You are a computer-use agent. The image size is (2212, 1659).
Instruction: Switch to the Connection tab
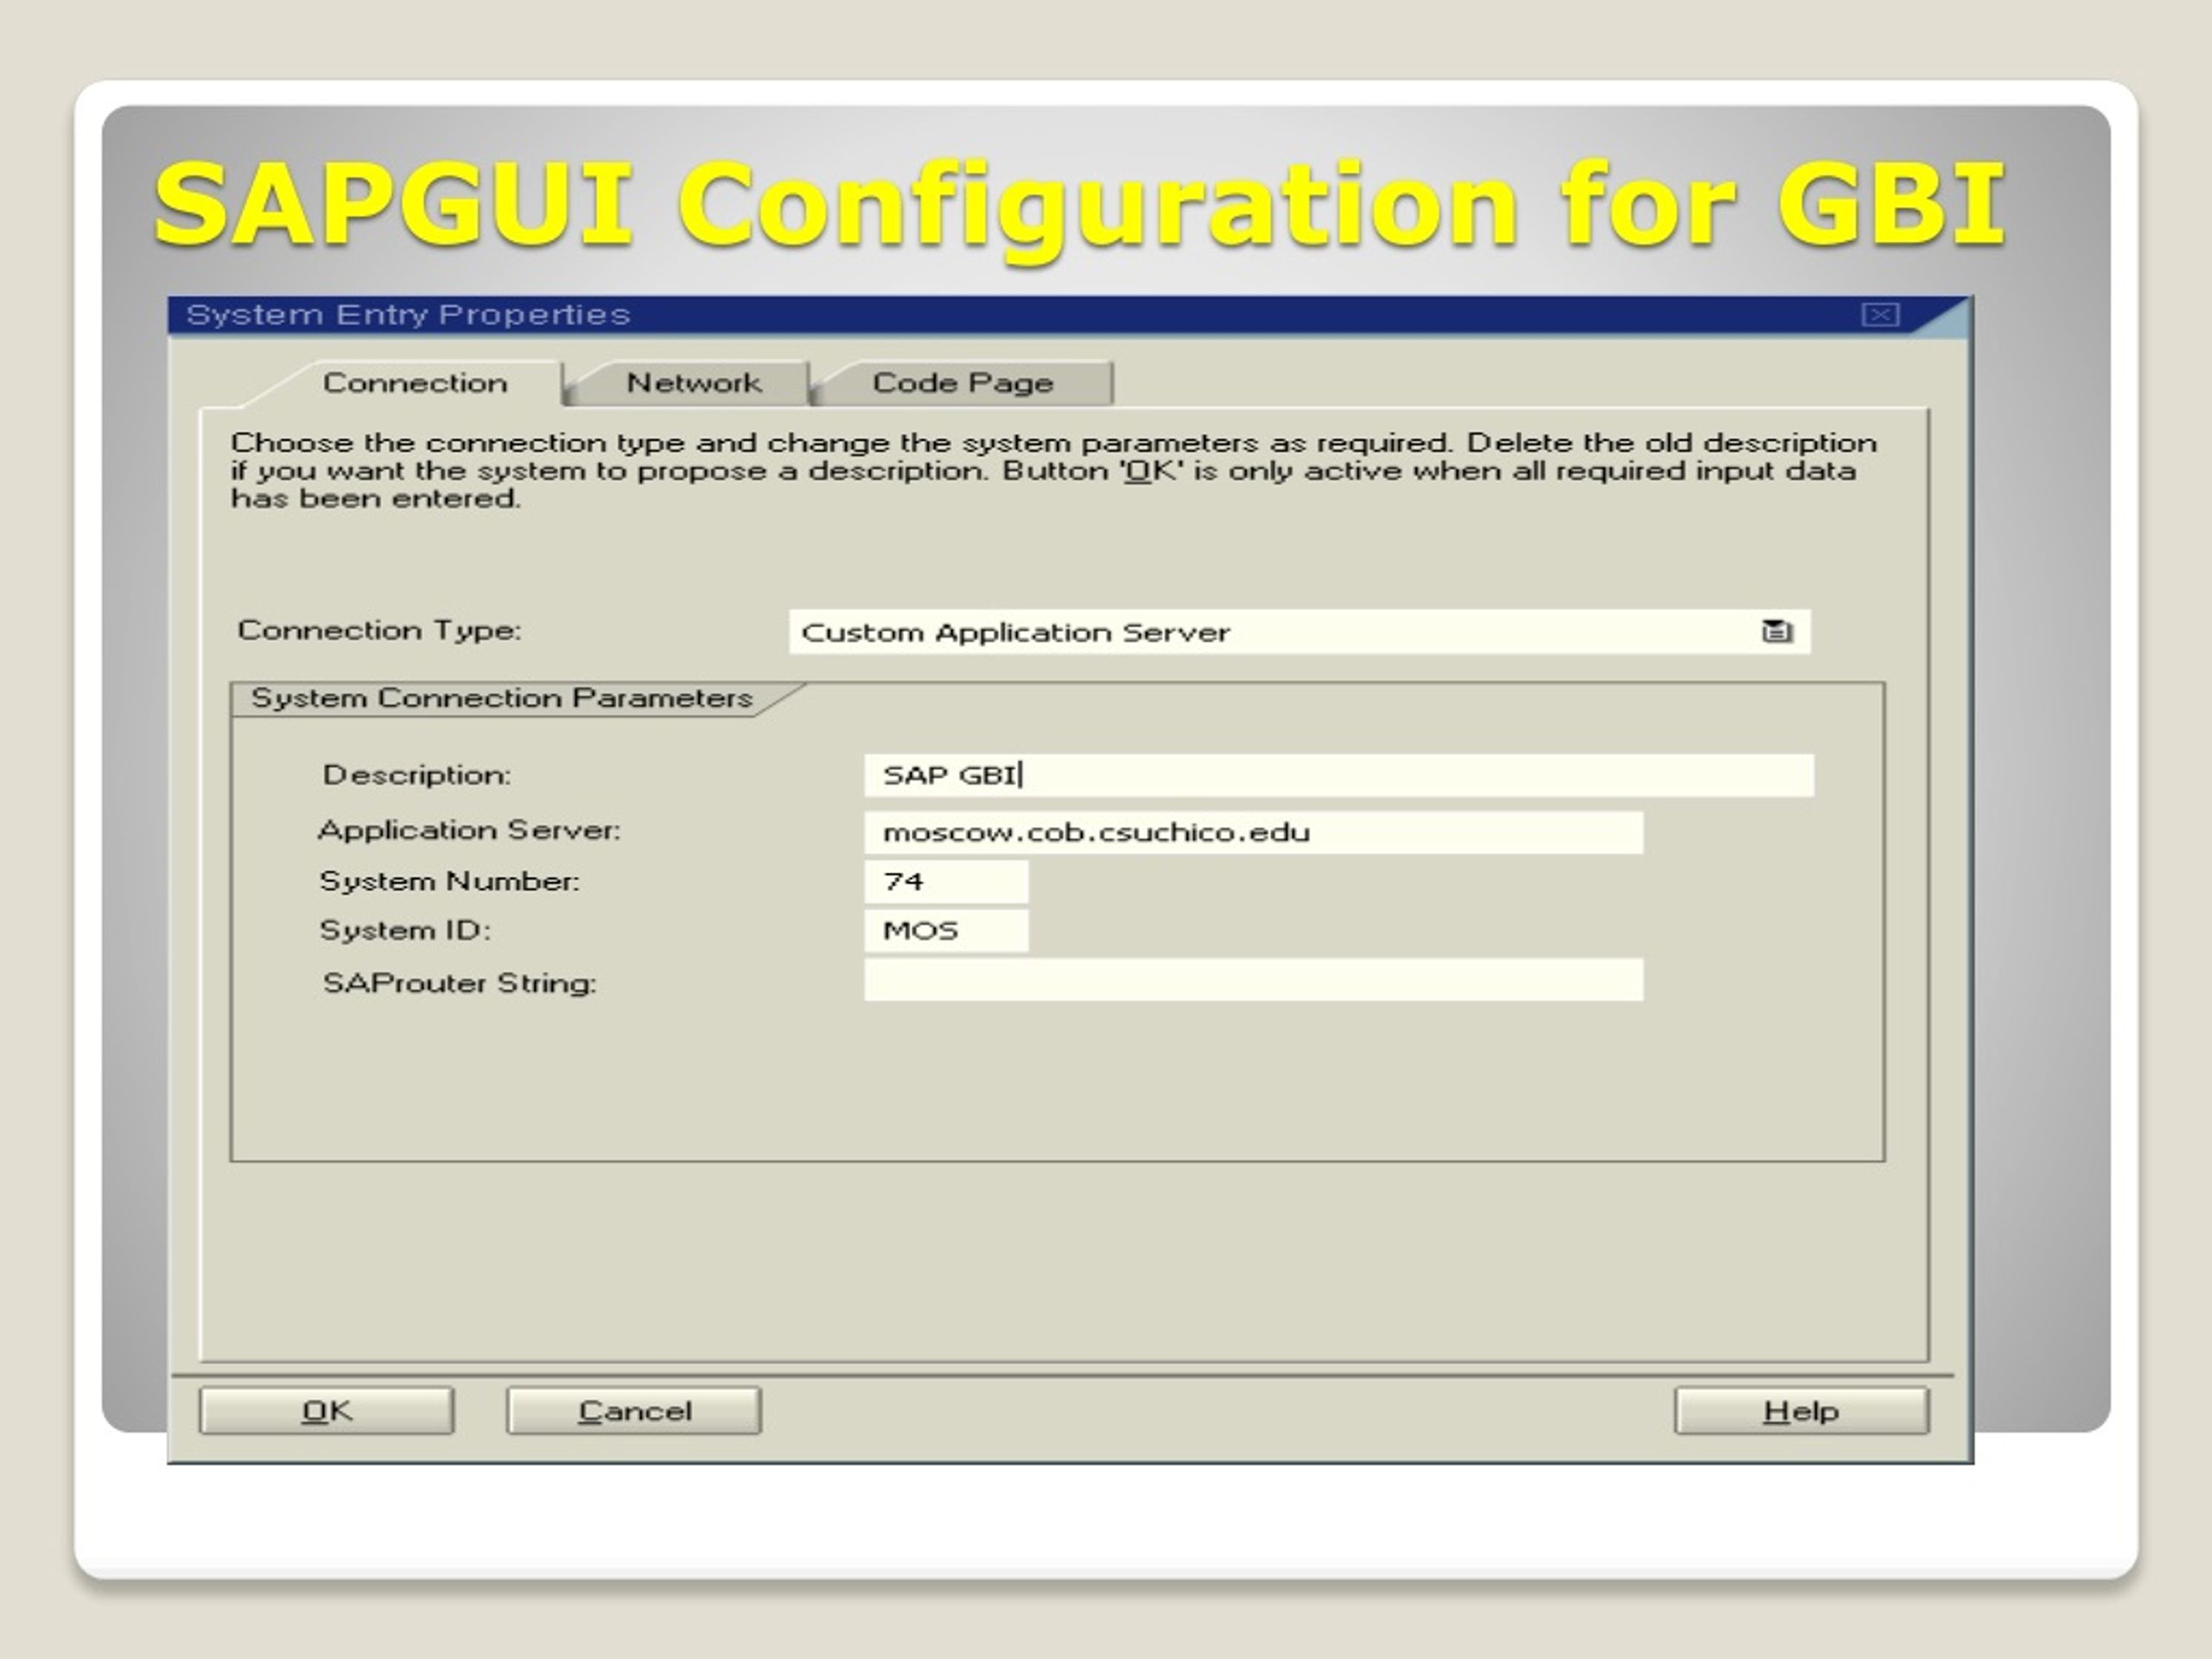click(x=414, y=383)
